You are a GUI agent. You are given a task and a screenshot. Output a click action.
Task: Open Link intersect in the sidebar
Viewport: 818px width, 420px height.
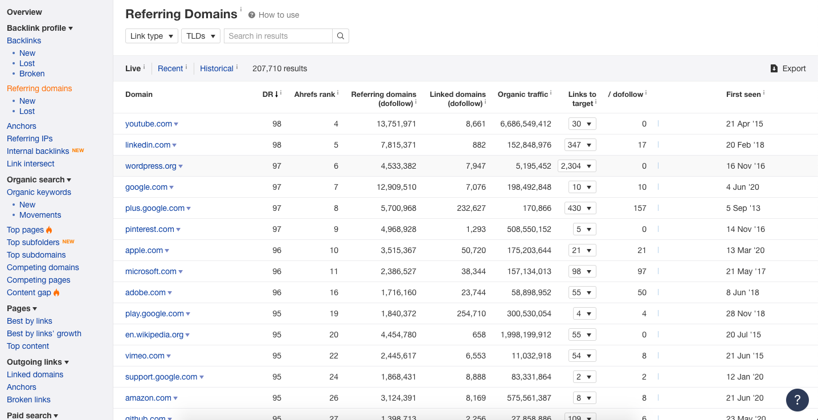(31, 164)
